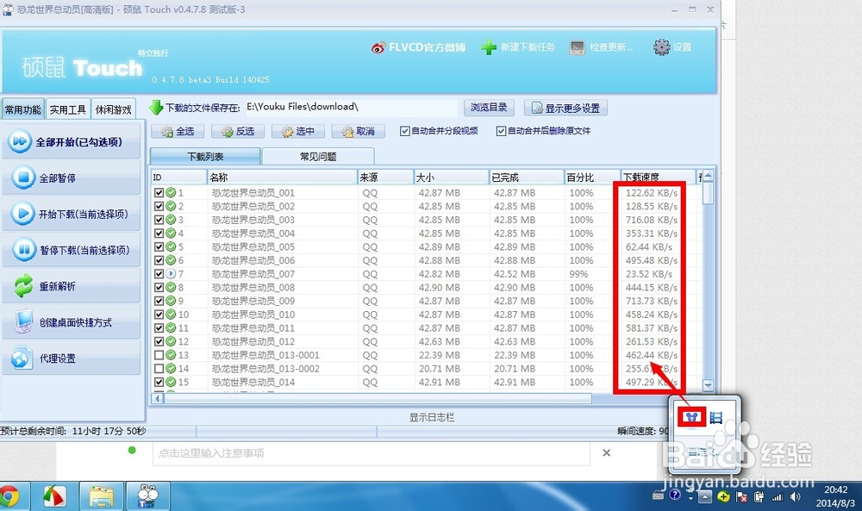This screenshot has height=511, width=862.
Task: Check the checkbox for row 14
Action: (x=159, y=369)
